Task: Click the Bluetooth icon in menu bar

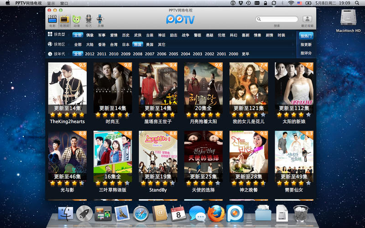Action: tap(283, 3)
